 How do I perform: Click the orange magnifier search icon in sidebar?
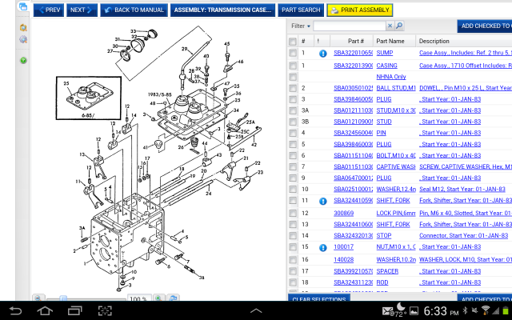(23, 27)
